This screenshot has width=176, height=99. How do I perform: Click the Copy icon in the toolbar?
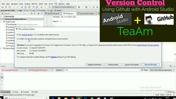26,7
